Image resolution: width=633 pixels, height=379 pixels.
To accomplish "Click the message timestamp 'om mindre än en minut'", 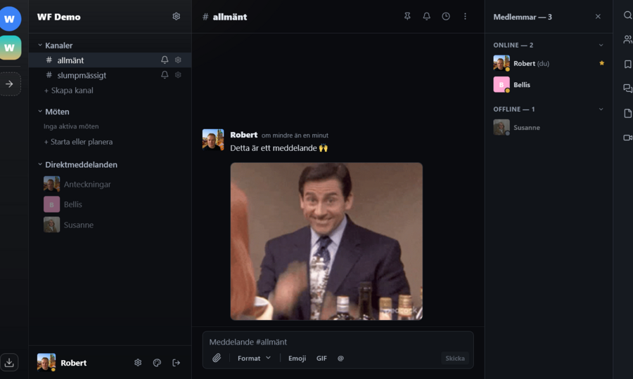I will coord(295,135).
